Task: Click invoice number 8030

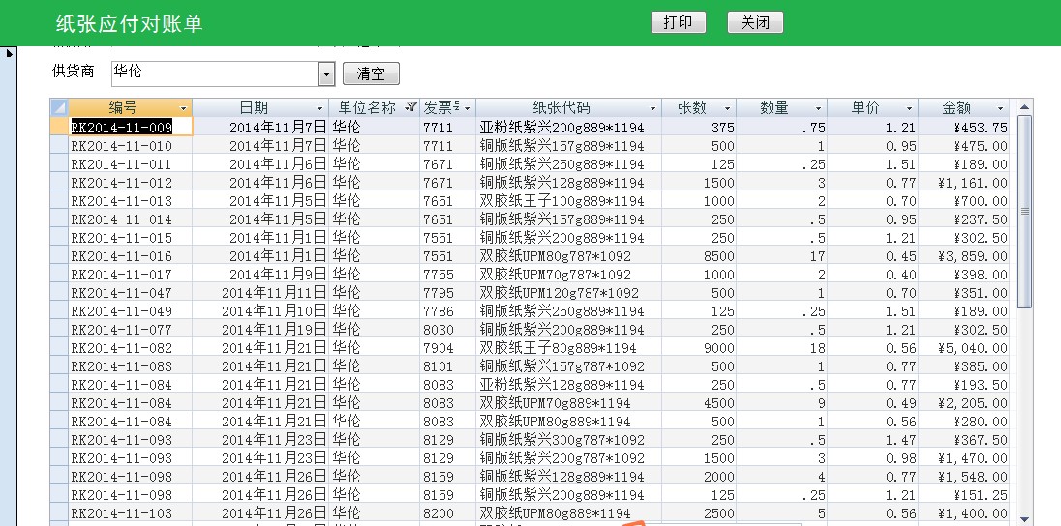Action: tap(447, 330)
